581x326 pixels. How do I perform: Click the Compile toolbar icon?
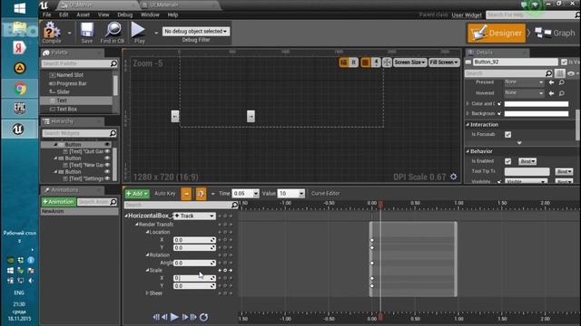(52, 33)
